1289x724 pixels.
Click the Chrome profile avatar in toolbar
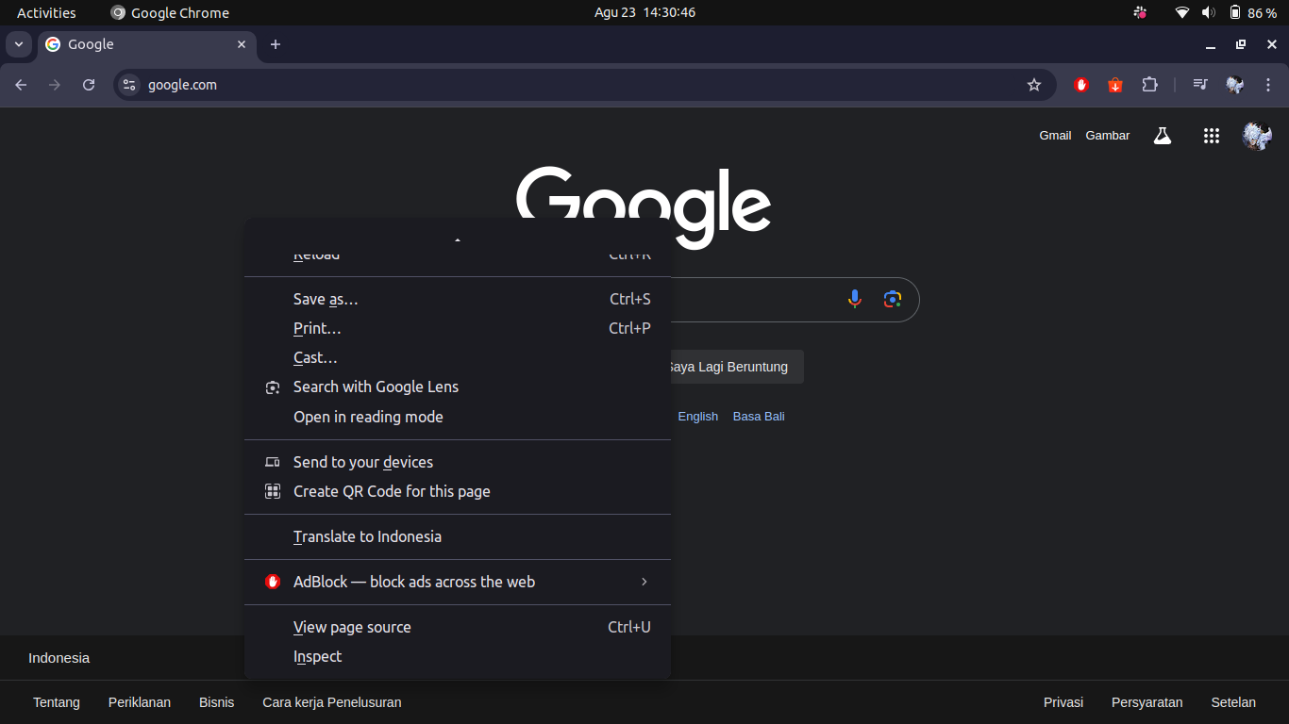click(x=1234, y=85)
